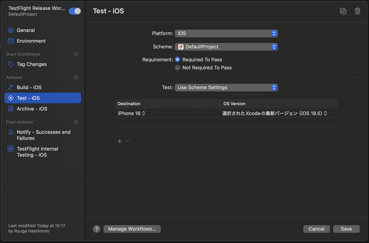Click the Manage Workflows... button
The width and height of the screenshot is (369, 243).
(132, 229)
